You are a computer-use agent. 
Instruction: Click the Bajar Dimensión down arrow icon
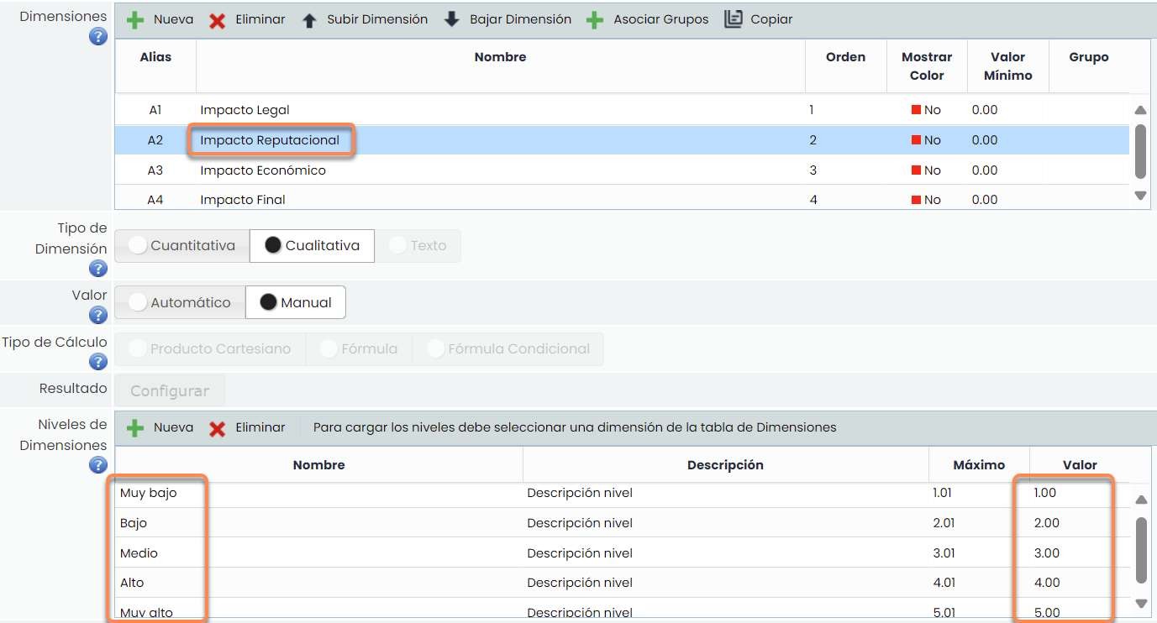[x=452, y=19]
